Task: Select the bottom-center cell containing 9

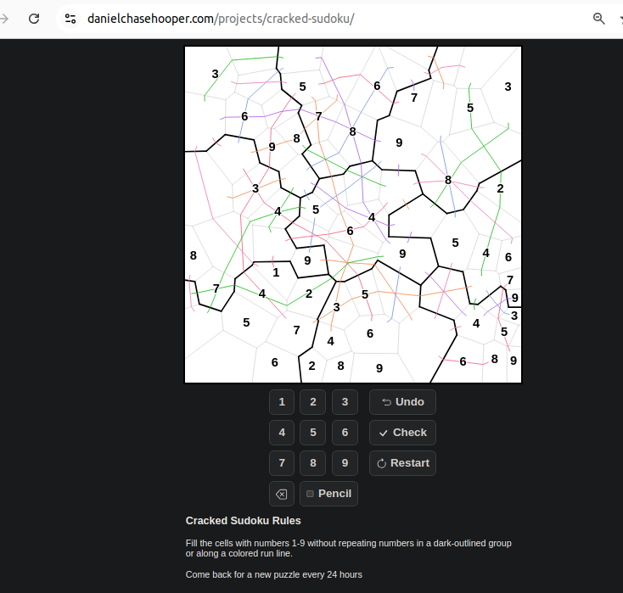Action: [x=379, y=368]
